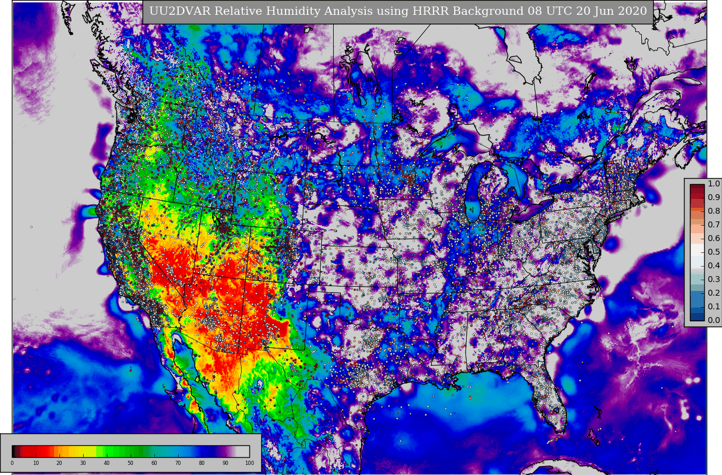Select the "50" tick on humidity colorbar
Screen dimensions: 722x475
131,463
